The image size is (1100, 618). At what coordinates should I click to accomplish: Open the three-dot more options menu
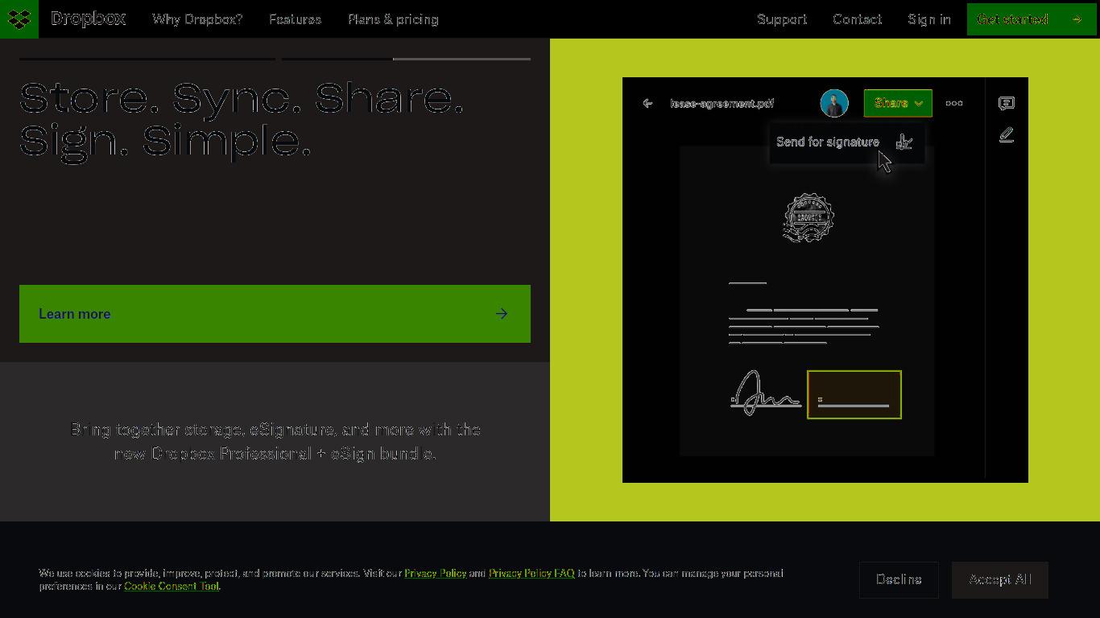coord(954,103)
